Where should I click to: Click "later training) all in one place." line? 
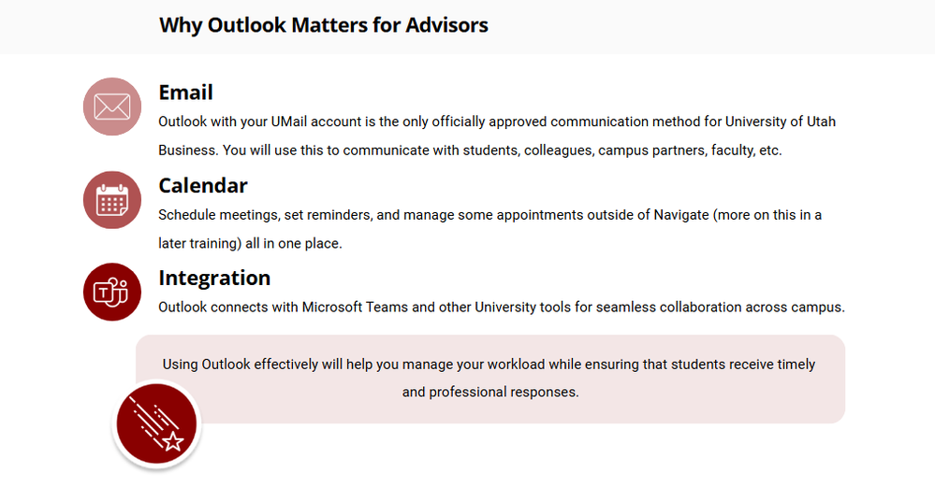[251, 243]
